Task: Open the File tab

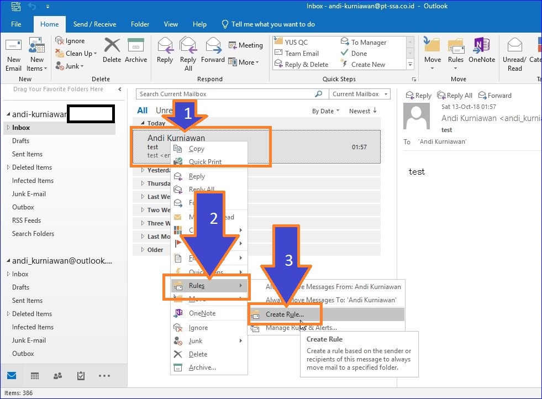Action: coord(16,24)
